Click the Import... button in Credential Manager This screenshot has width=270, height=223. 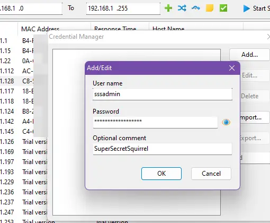(x=254, y=117)
